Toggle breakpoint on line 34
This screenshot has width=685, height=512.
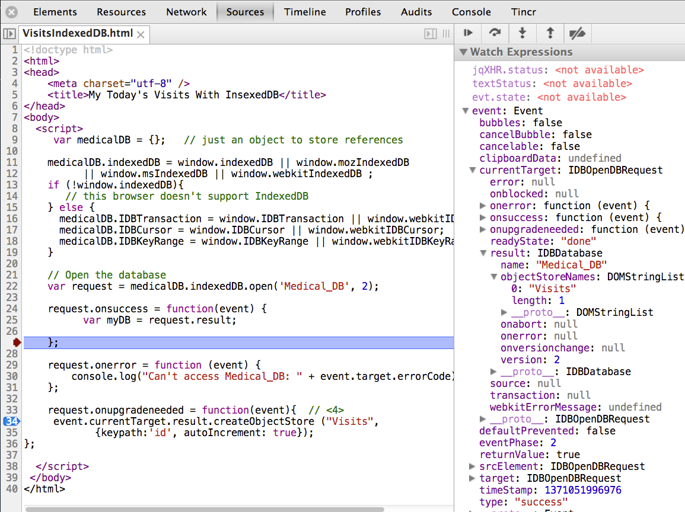[x=11, y=421]
